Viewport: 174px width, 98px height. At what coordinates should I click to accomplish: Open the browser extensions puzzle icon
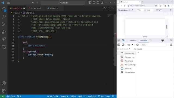point(160,6)
